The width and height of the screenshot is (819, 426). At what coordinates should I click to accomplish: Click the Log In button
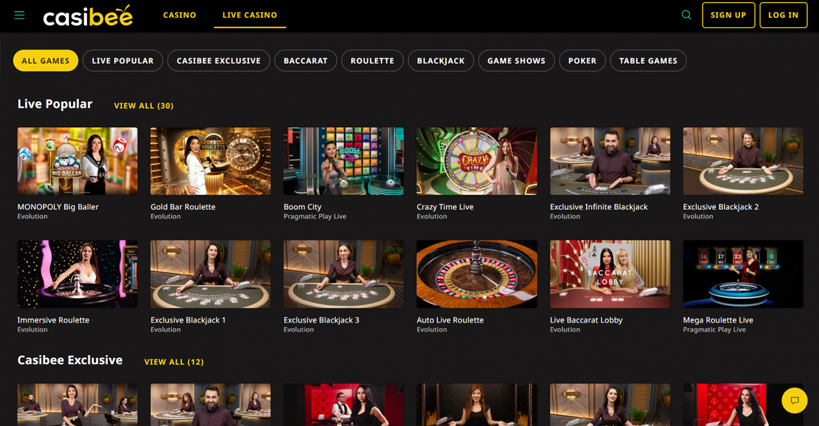tap(783, 15)
